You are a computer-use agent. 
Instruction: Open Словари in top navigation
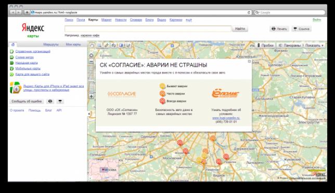click(x=136, y=20)
